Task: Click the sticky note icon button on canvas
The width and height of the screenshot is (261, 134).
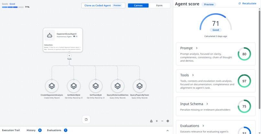Action: 86,119
